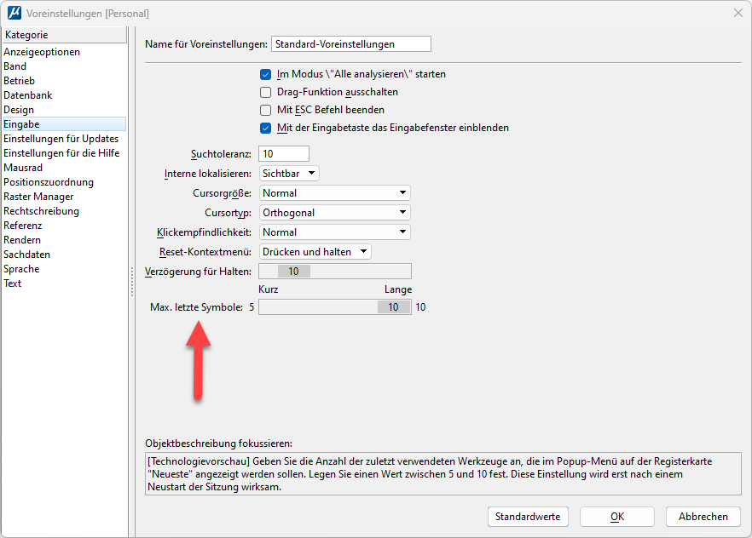Select Mausrad category
Screen dimensions: 752x538
(64, 168)
